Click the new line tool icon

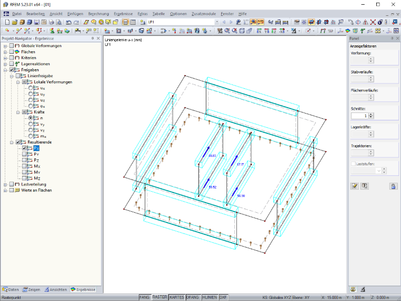click(18, 31)
